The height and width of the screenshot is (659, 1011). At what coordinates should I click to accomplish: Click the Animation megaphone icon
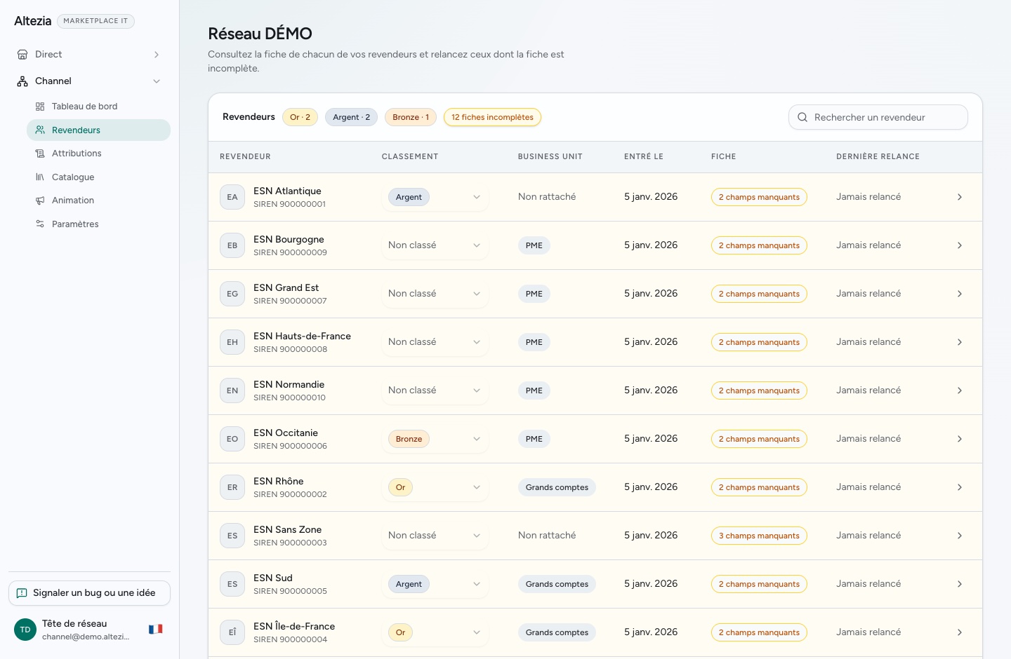(40, 201)
